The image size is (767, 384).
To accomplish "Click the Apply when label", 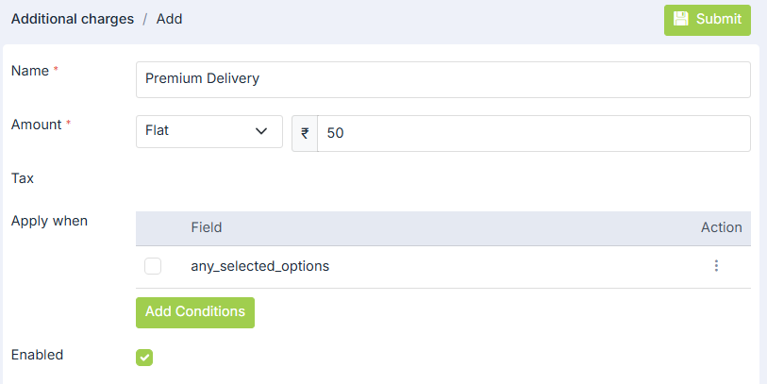I will click(x=49, y=221).
